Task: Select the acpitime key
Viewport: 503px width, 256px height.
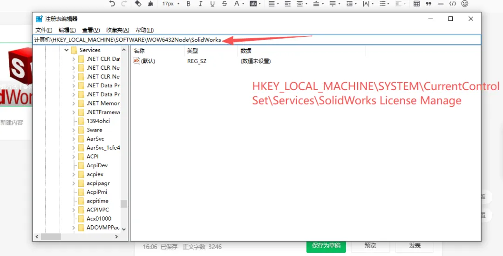Action: (x=97, y=201)
